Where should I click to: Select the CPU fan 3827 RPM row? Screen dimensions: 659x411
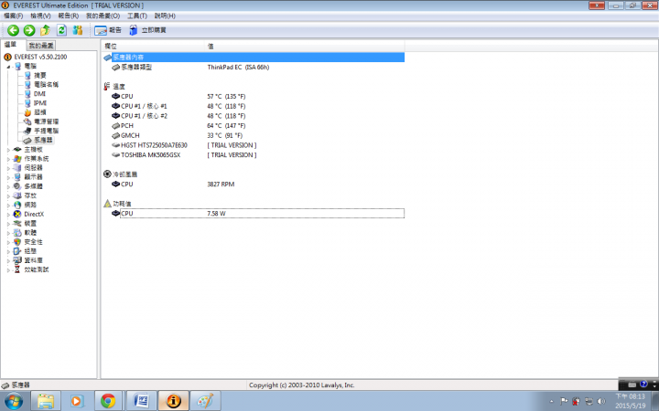tap(254, 184)
